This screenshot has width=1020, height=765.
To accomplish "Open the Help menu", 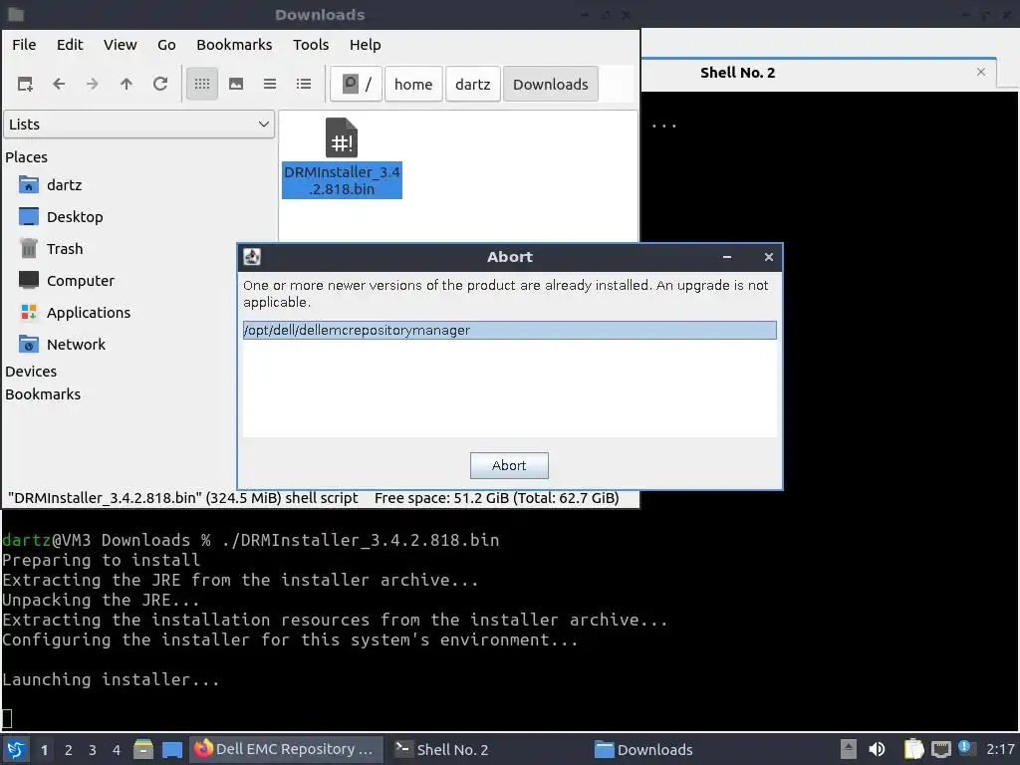I will click(x=365, y=45).
